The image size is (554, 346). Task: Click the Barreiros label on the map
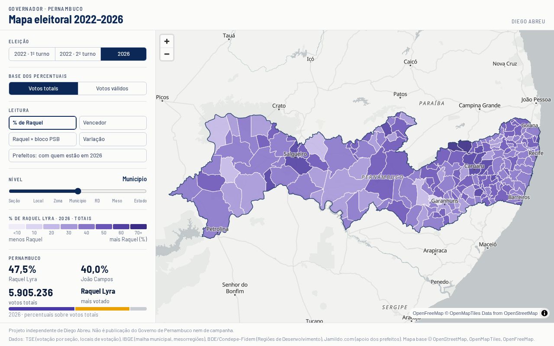coord(519,197)
